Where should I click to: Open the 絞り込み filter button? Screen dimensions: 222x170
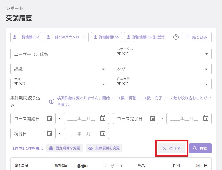(x=197, y=37)
